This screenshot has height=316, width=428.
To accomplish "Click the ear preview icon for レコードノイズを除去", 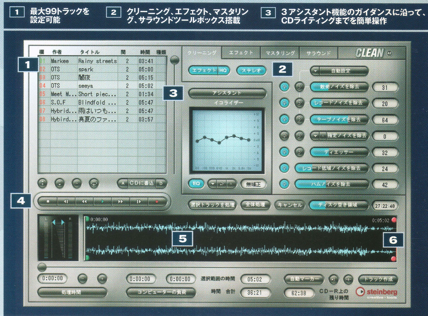I will 299,103.
